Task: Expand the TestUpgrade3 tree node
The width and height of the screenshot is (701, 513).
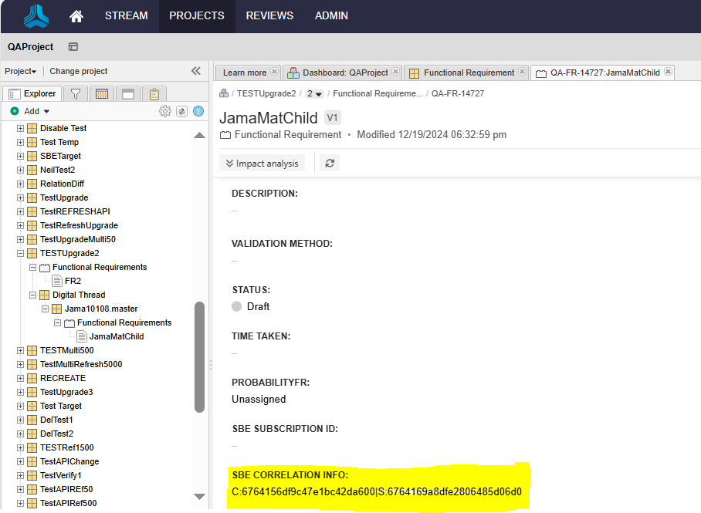Action: (x=21, y=392)
